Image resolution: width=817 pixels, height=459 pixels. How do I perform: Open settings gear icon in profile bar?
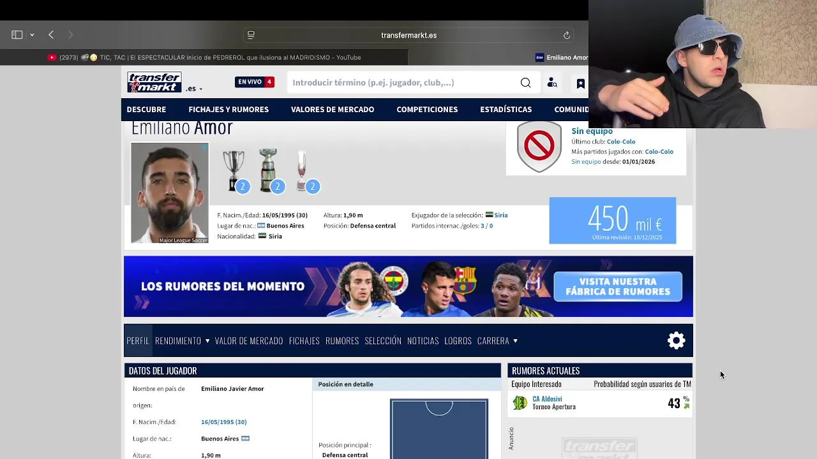click(676, 340)
